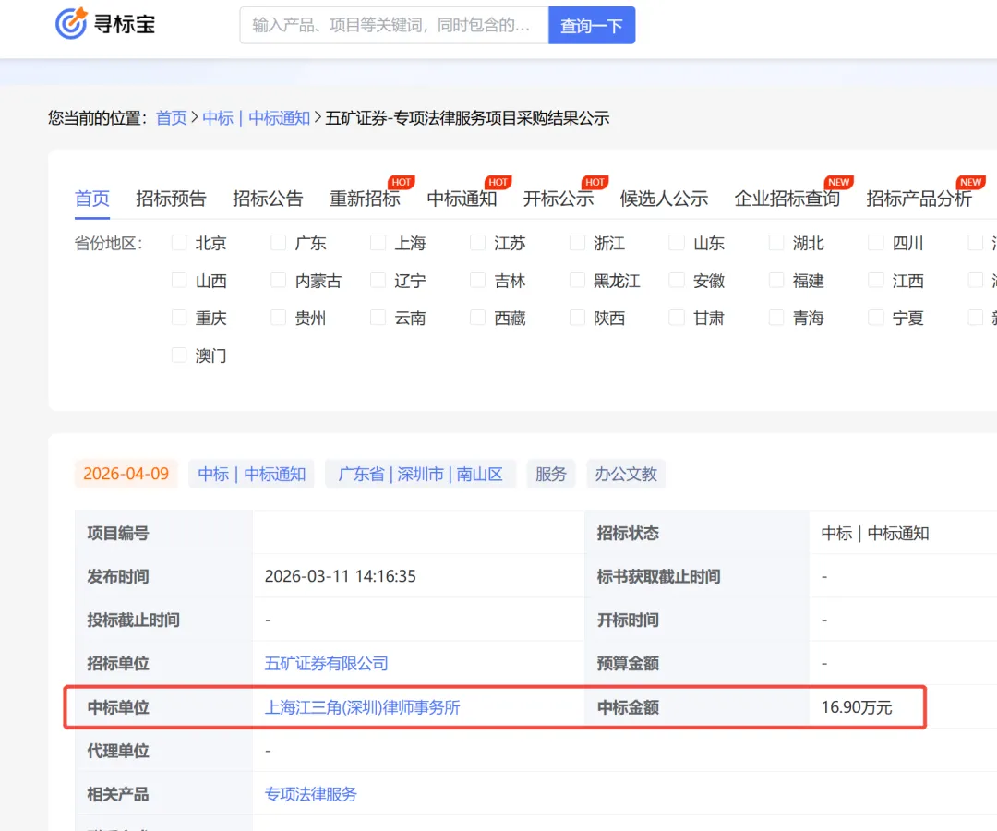The image size is (997, 831).
Task: Check the 浙江 region checkbox
Action: click(577, 243)
